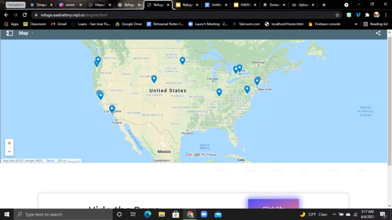This screenshot has height=220, width=392.
Task: Open a new browser tab
Action: (x=324, y=5)
